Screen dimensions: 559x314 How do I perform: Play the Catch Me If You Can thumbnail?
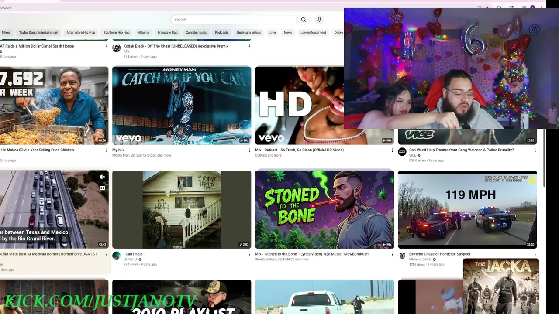(182, 106)
